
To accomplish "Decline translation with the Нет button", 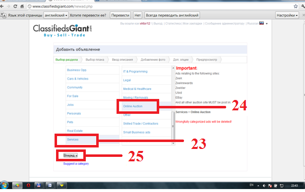I will [137, 15].
